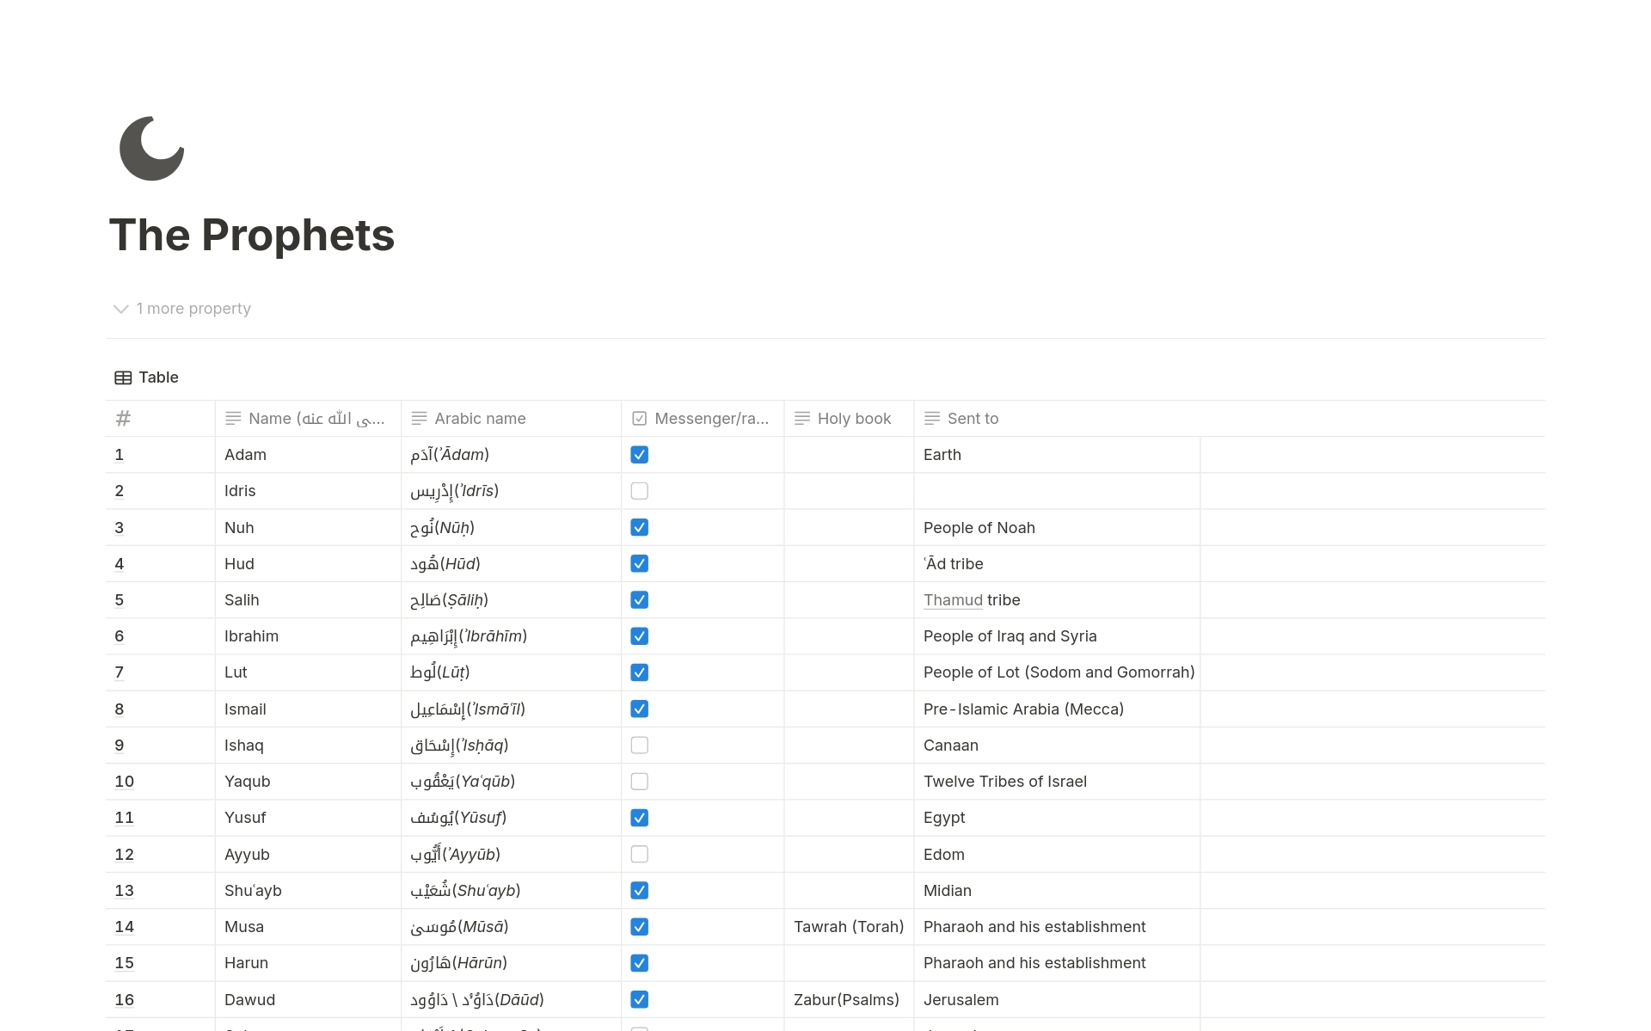1651x1031 pixels.
Task: Click the text lines icon next to Sent to
Action: [931, 417]
